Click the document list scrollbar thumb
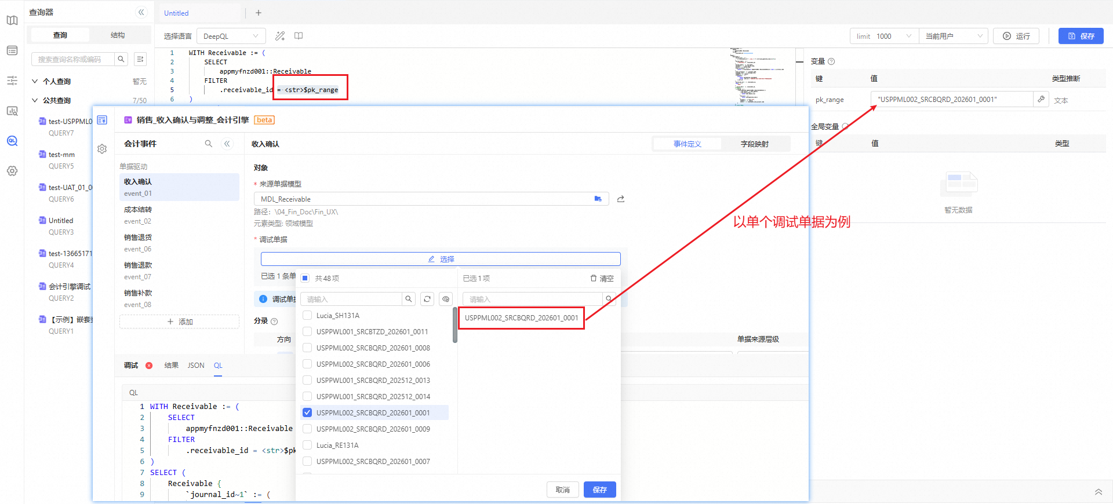Screen dimensions: 1113x504 455,326
